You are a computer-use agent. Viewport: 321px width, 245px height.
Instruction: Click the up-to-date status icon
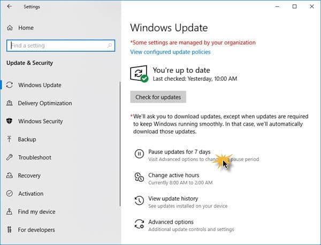point(139,74)
